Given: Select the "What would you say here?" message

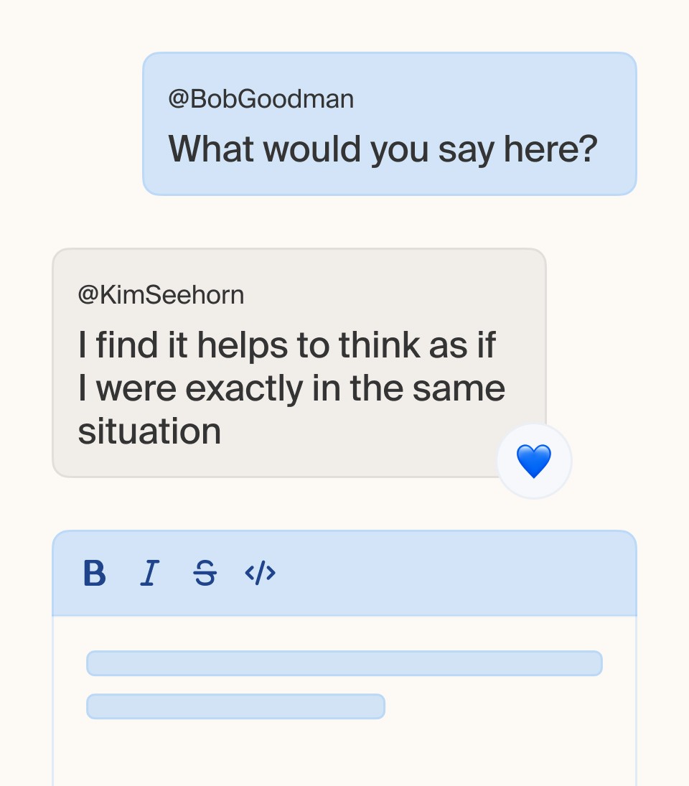Looking at the screenshot, I should [383, 149].
